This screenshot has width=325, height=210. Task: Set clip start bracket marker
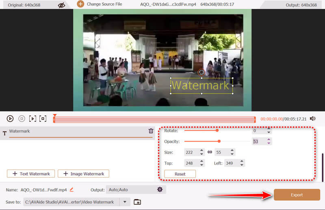pyautogui.click(x=32, y=118)
